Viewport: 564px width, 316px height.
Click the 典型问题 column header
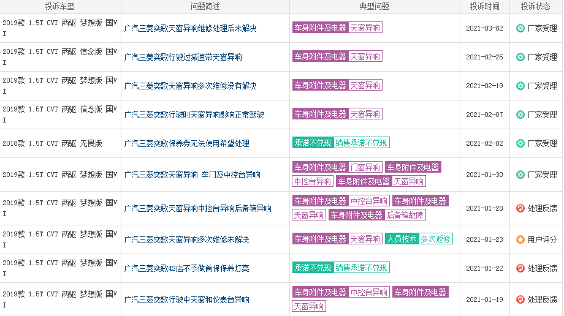point(375,6)
